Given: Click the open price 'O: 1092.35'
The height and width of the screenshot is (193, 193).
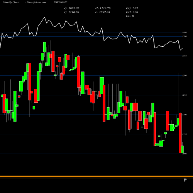Looking at the screenshot, I should (x=72, y=8).
